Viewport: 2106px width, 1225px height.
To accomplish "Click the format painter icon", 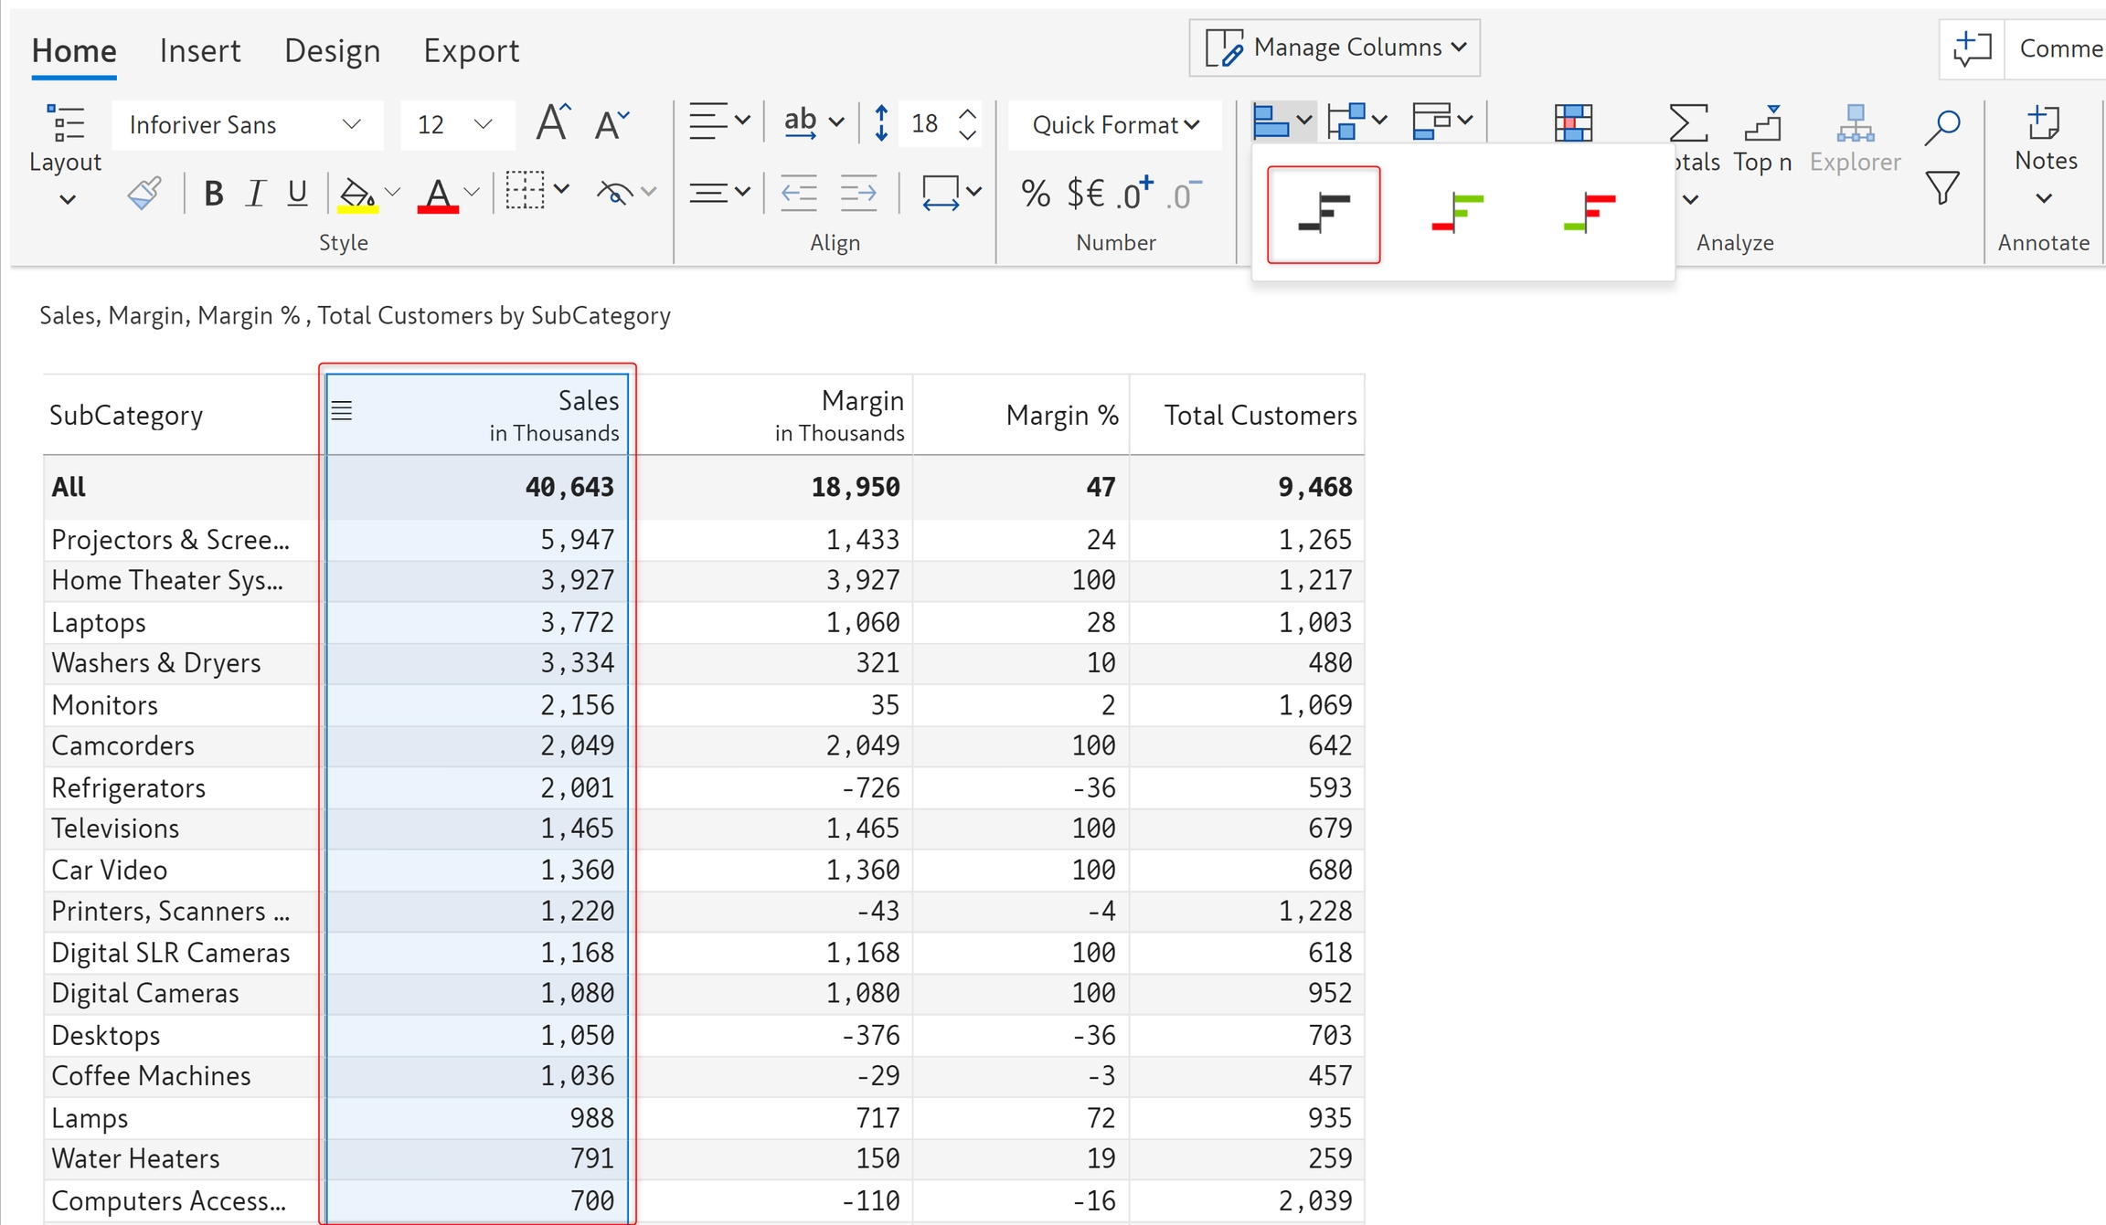I will (144, 193).
